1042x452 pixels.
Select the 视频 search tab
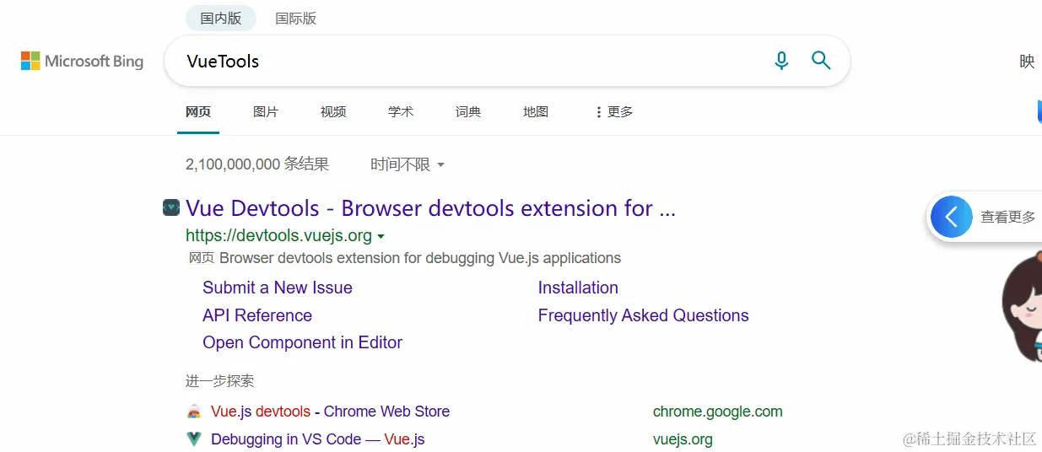pyautogui.click(x=333, y=111)
